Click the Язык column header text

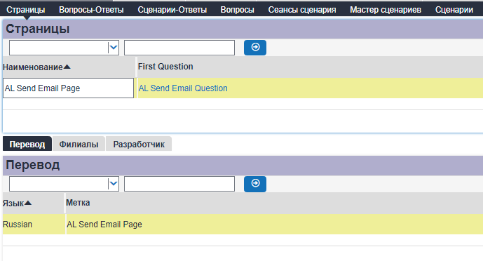(x=13, y=203)
